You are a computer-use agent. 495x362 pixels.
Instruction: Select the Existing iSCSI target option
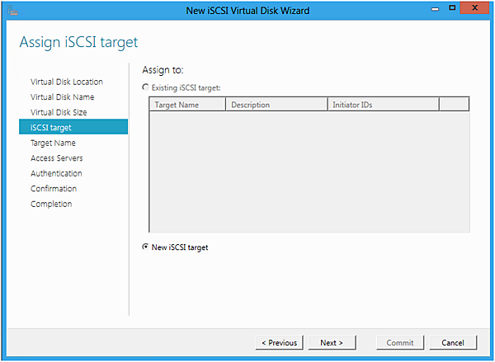[x=146, y=87]
